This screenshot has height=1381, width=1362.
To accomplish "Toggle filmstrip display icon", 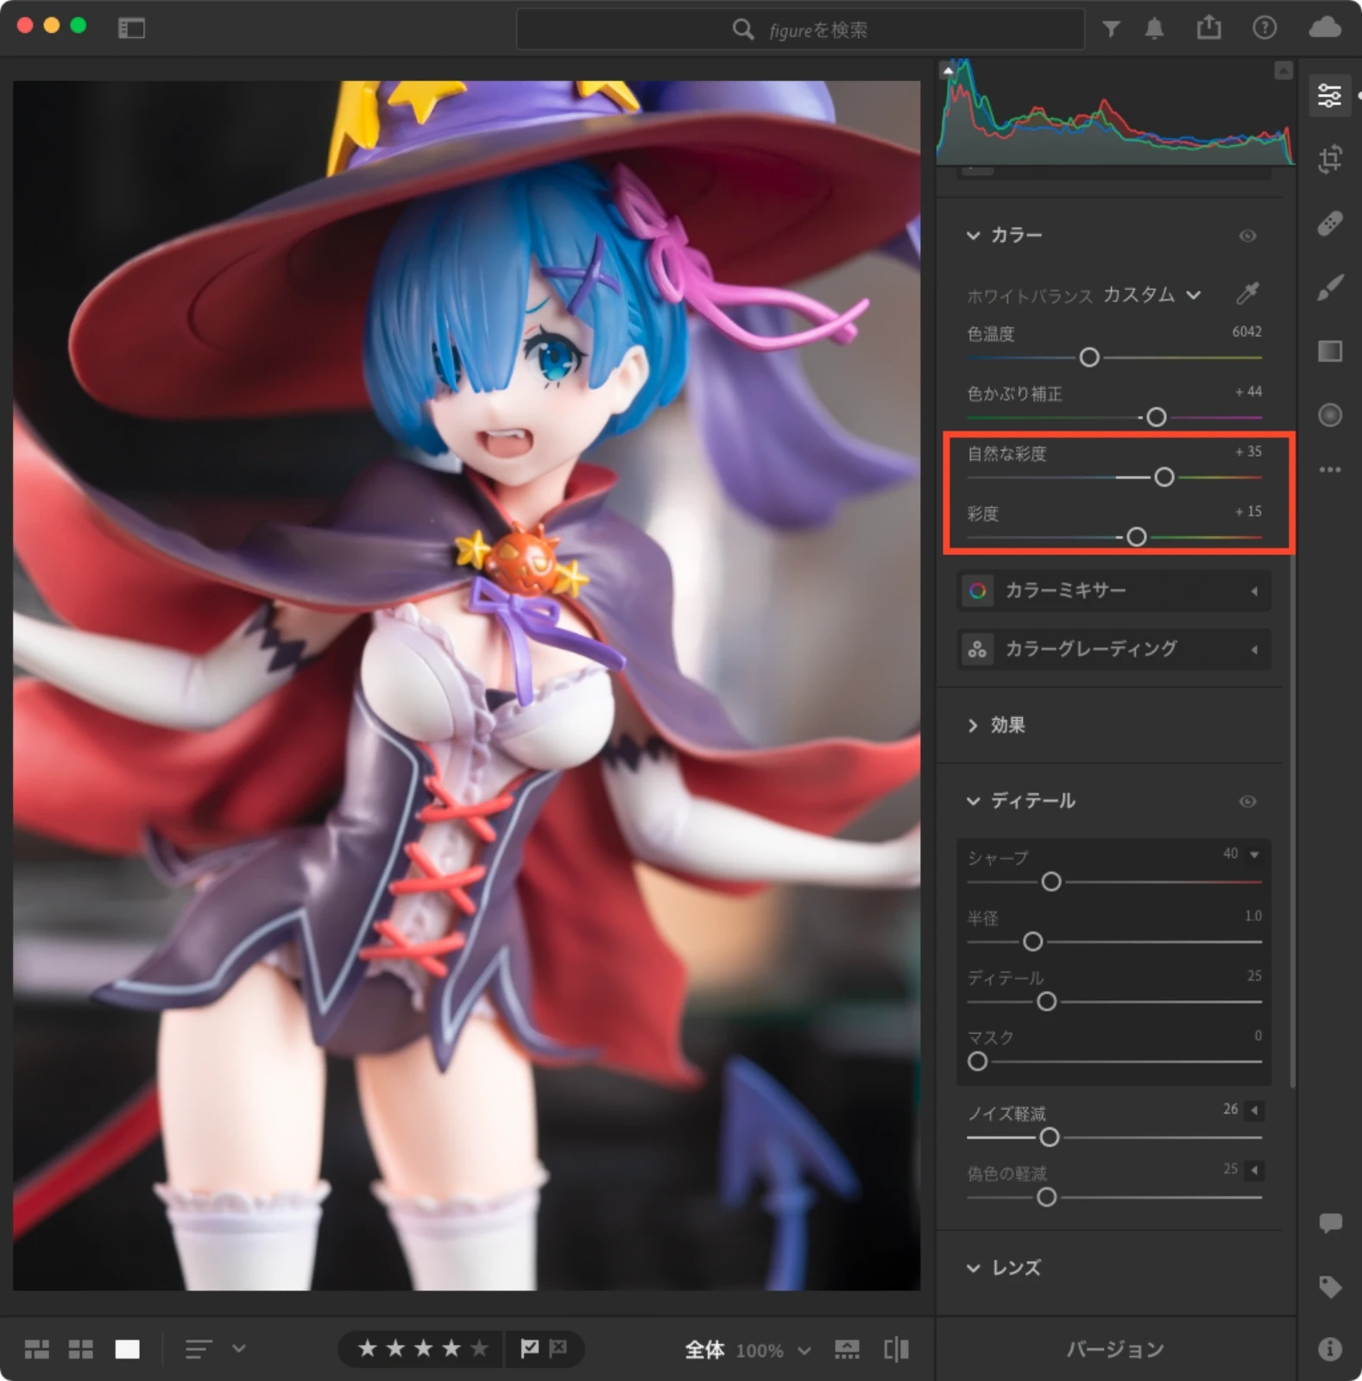I will click(x=847, y=1349).
